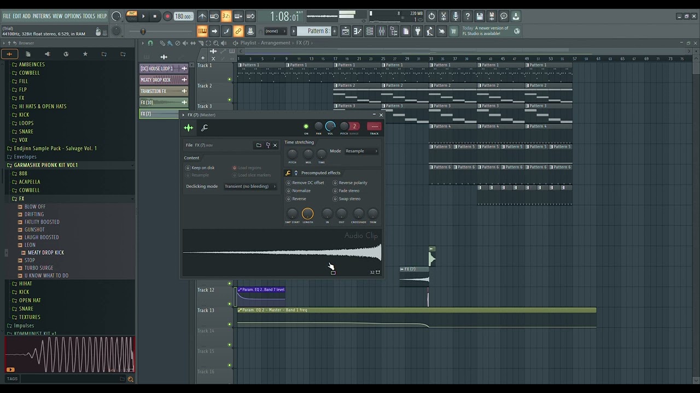This screenshot has height=393, width=700.
Task: Select the star favorites tab in browser
Action: [x=85, y=54]
